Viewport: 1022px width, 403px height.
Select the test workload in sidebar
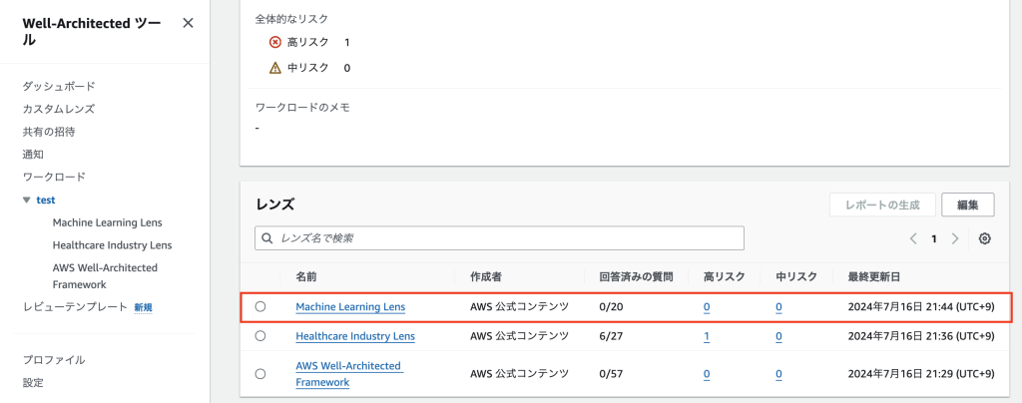click(x=46, y=201)
